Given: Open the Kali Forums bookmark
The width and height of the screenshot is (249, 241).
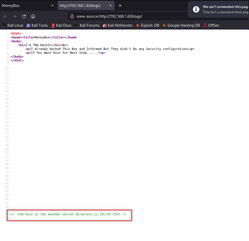Looking at the screenshot, I should pyautogui.click(x=87, y=25).
